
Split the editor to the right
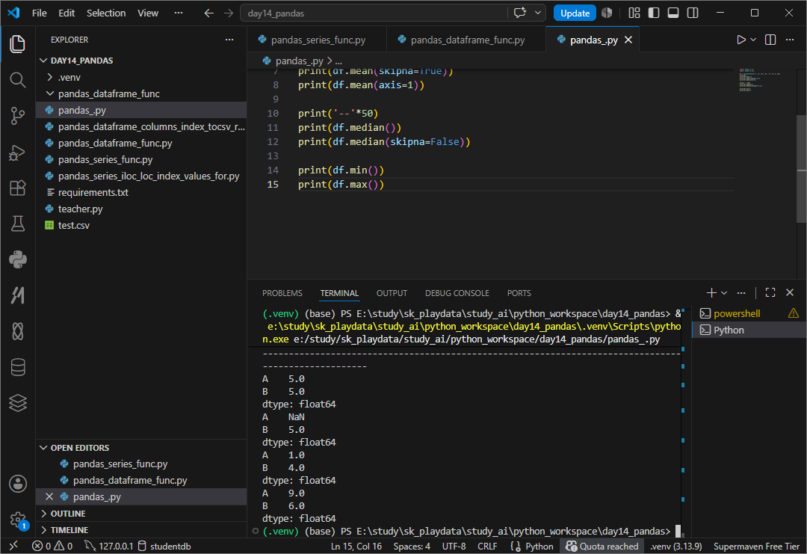point(770,40)
